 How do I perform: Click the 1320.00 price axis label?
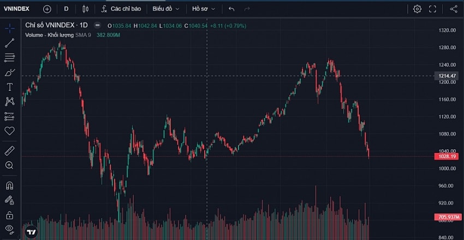447,30
